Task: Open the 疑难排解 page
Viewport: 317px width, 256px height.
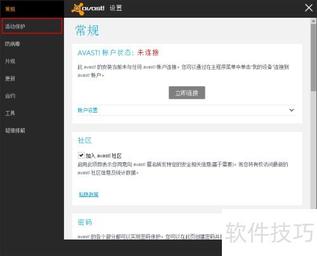Action: click(15, 131)
